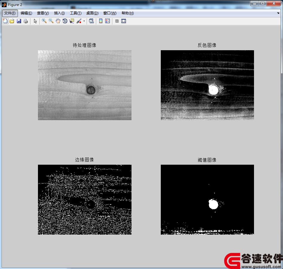Save the figure with the floppy icon
The image size is (283, 269).
click(x=19, y=21)
